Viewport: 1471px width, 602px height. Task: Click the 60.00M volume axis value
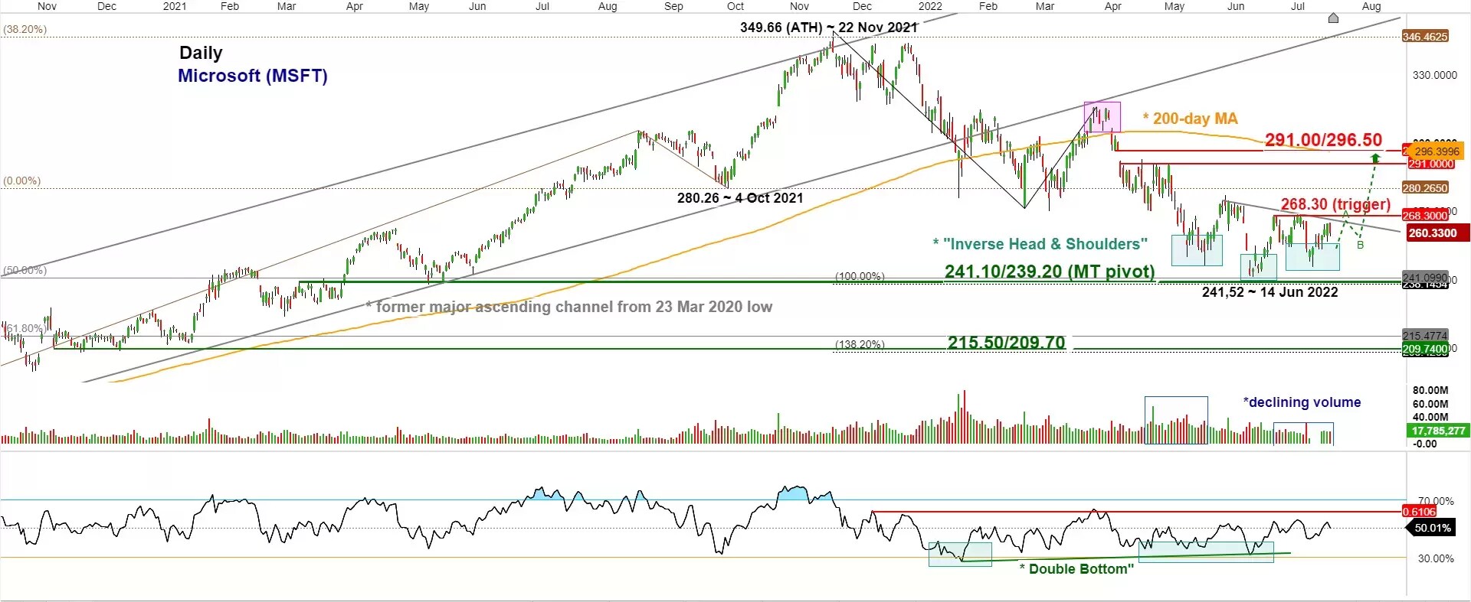coord(1430,404)
